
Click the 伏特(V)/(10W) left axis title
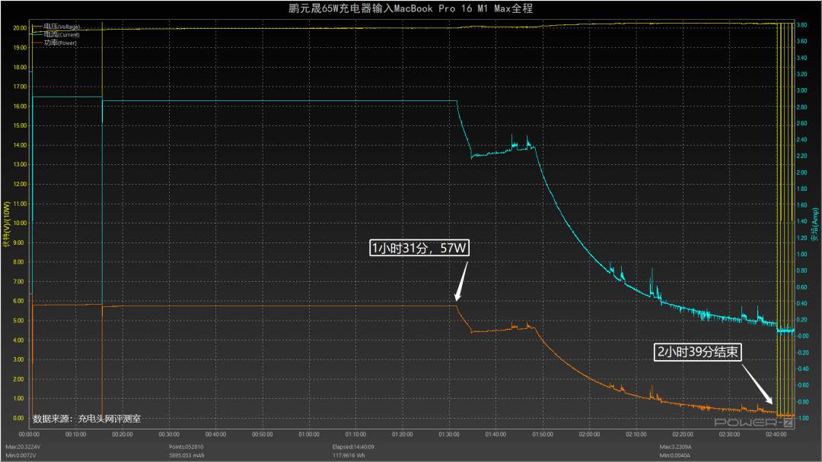click(6, 224)
